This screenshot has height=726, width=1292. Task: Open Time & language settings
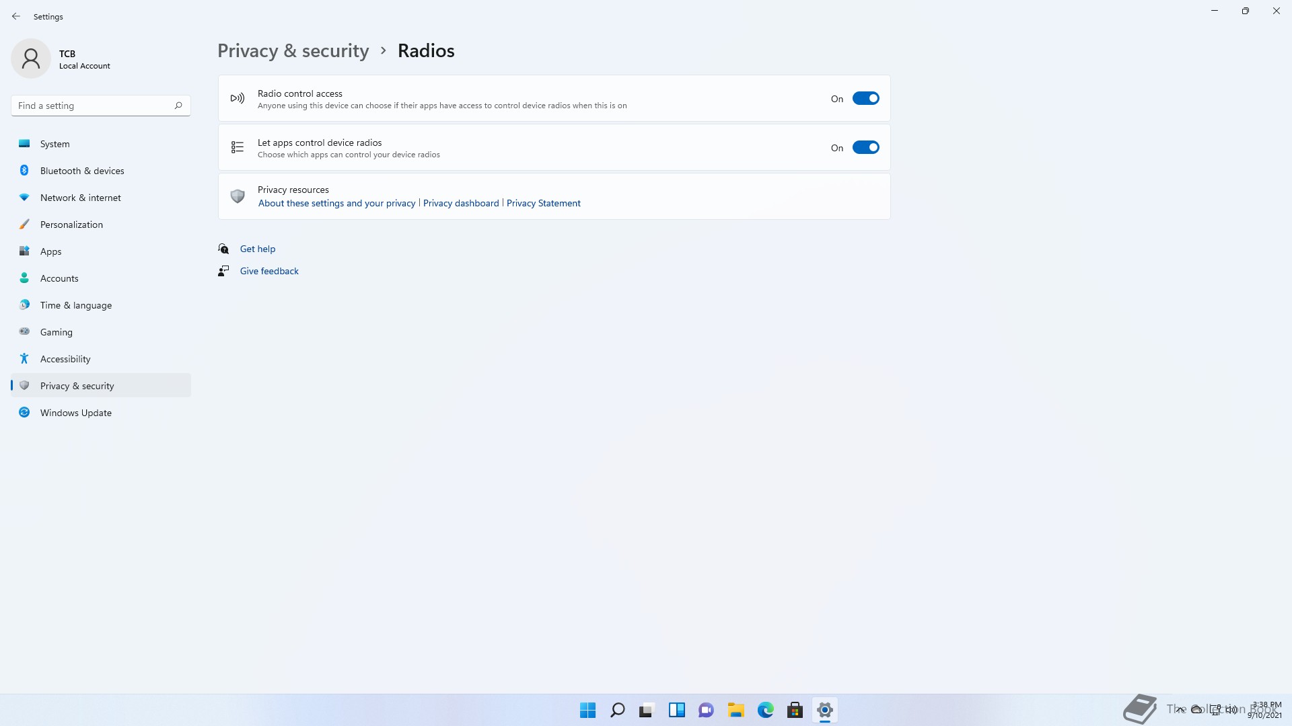coord(101,305)
